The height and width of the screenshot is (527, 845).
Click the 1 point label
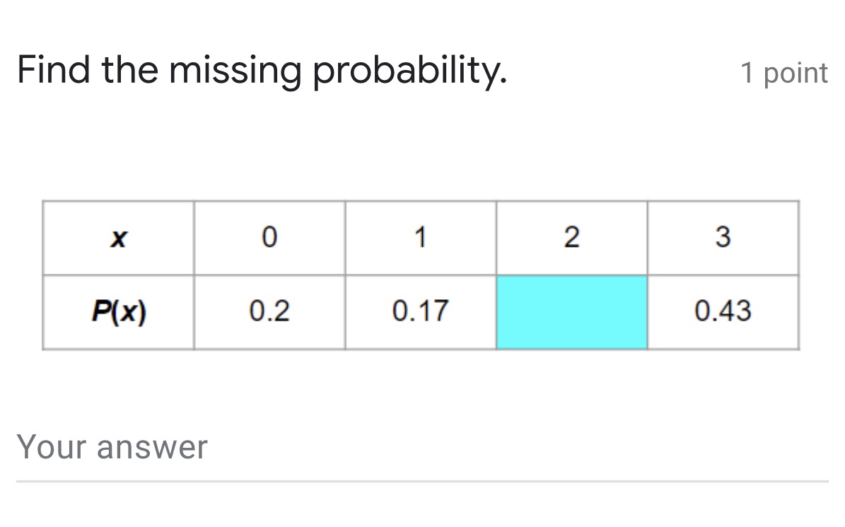pyautogui.click(x=784, y=72)
